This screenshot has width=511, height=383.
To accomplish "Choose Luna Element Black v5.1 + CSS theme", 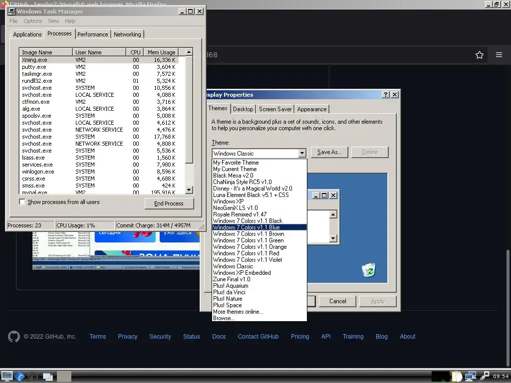I will (x=259, y=195).
